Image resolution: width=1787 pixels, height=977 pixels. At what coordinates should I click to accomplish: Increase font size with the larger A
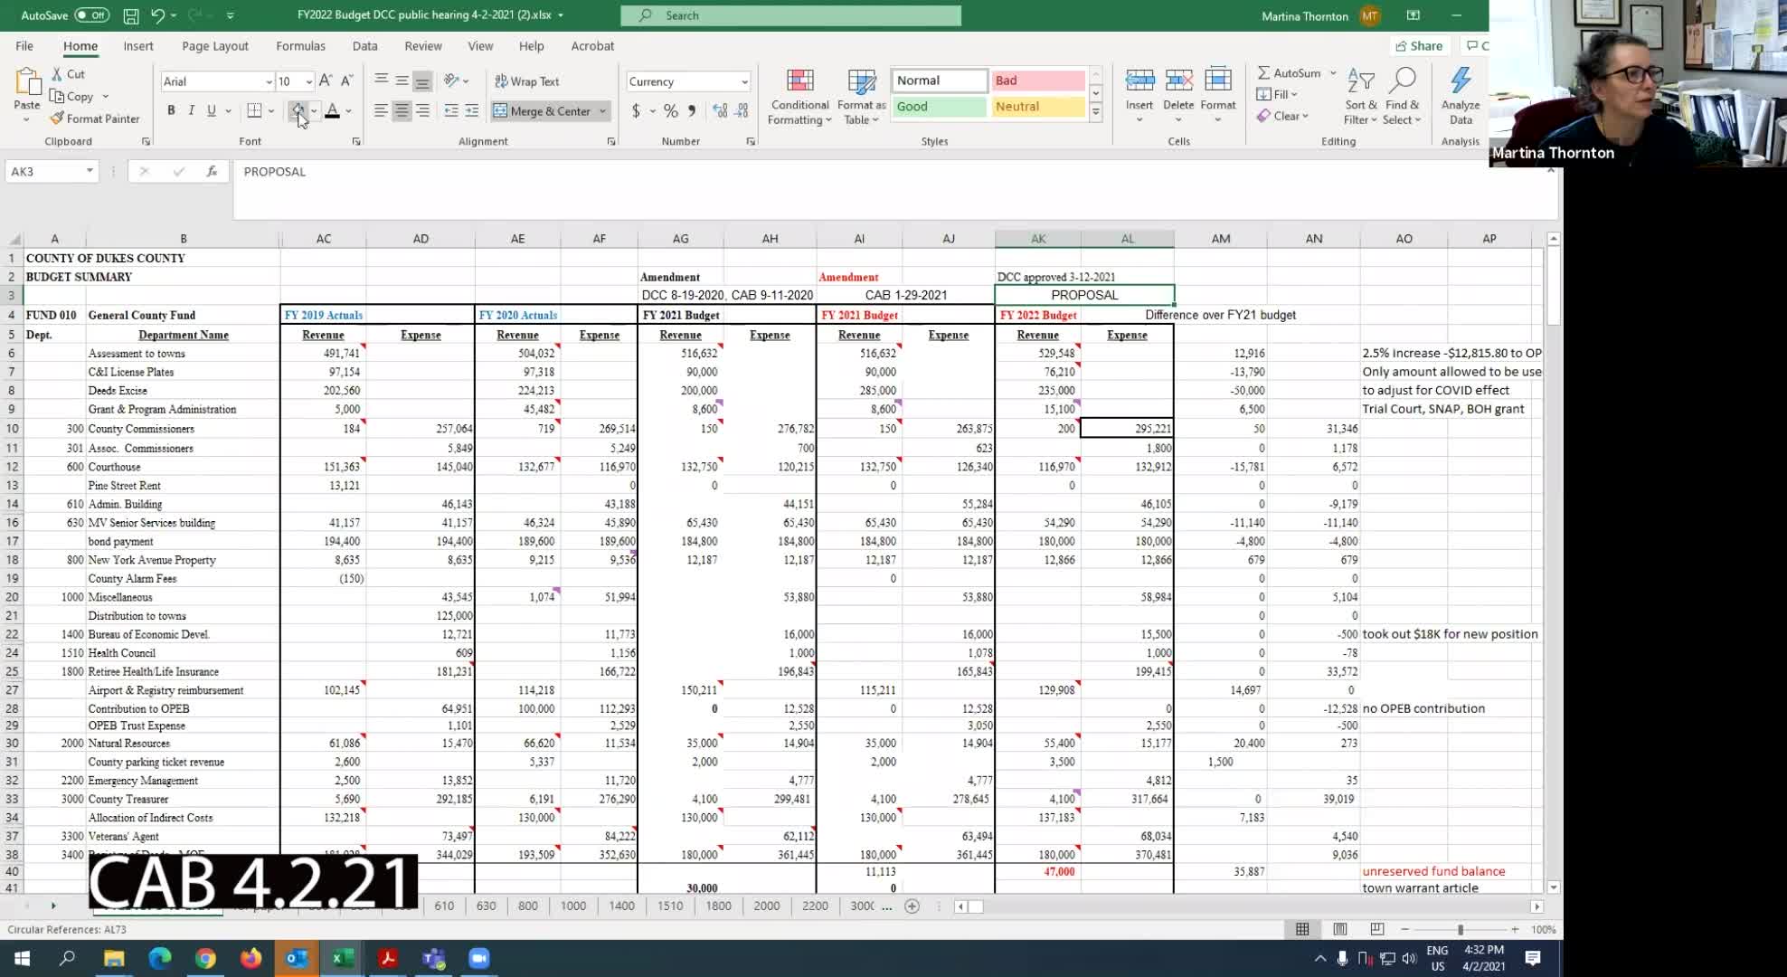tap(326, 81)
